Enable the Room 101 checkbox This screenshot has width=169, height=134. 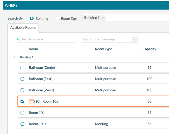(22, 113)
